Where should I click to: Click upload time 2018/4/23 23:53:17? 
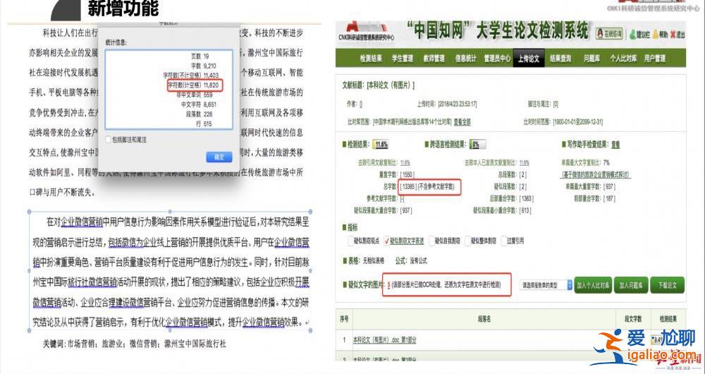click(458, 104)
